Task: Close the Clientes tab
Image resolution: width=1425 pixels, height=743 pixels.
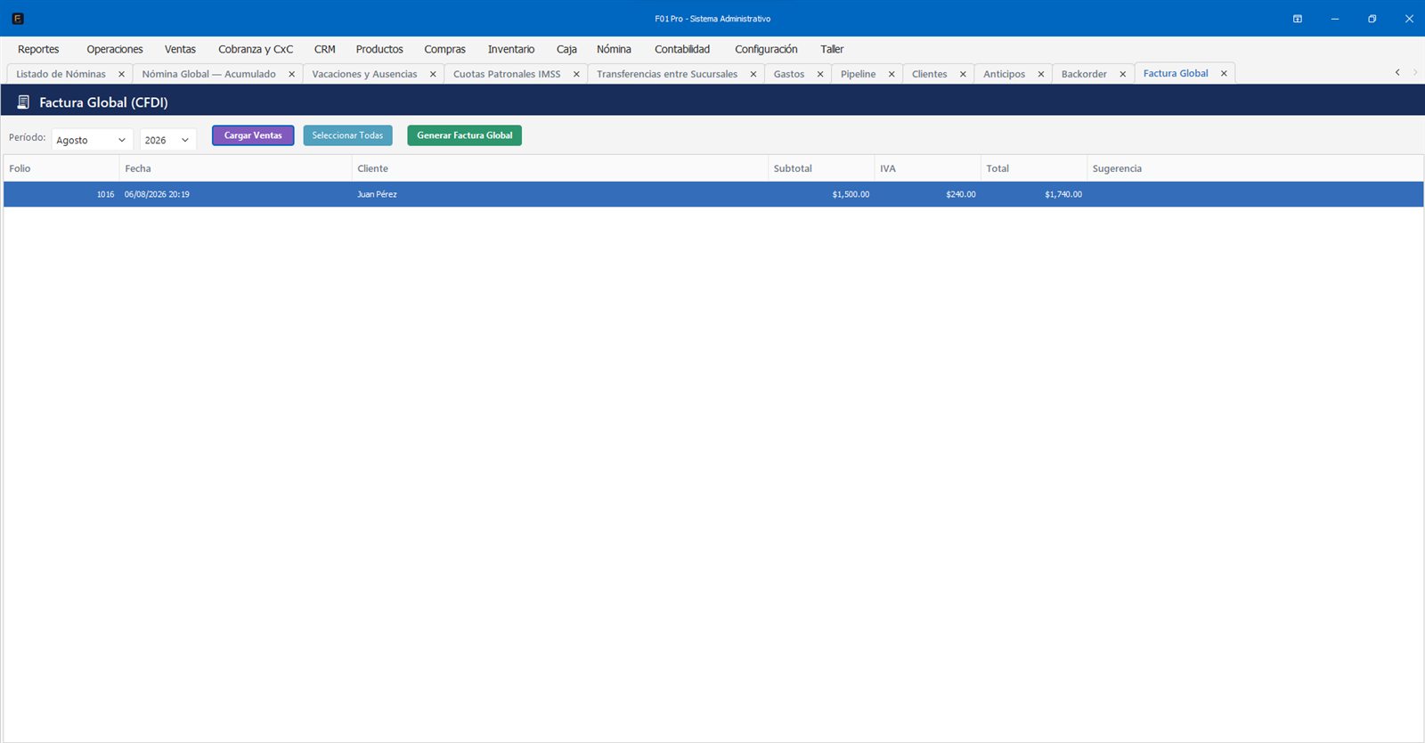Action: pos(963,74)
